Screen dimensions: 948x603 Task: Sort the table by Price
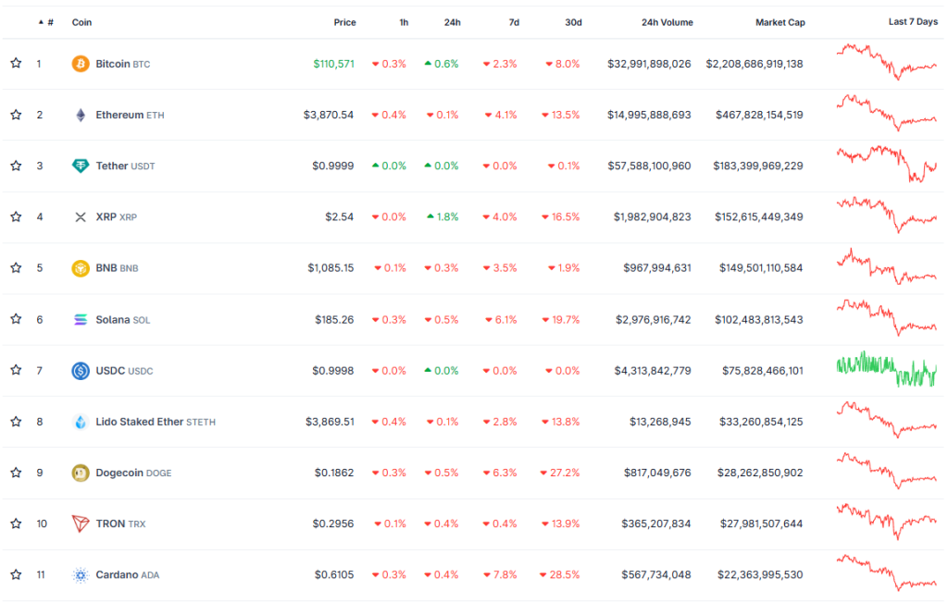tap(345, 21)
